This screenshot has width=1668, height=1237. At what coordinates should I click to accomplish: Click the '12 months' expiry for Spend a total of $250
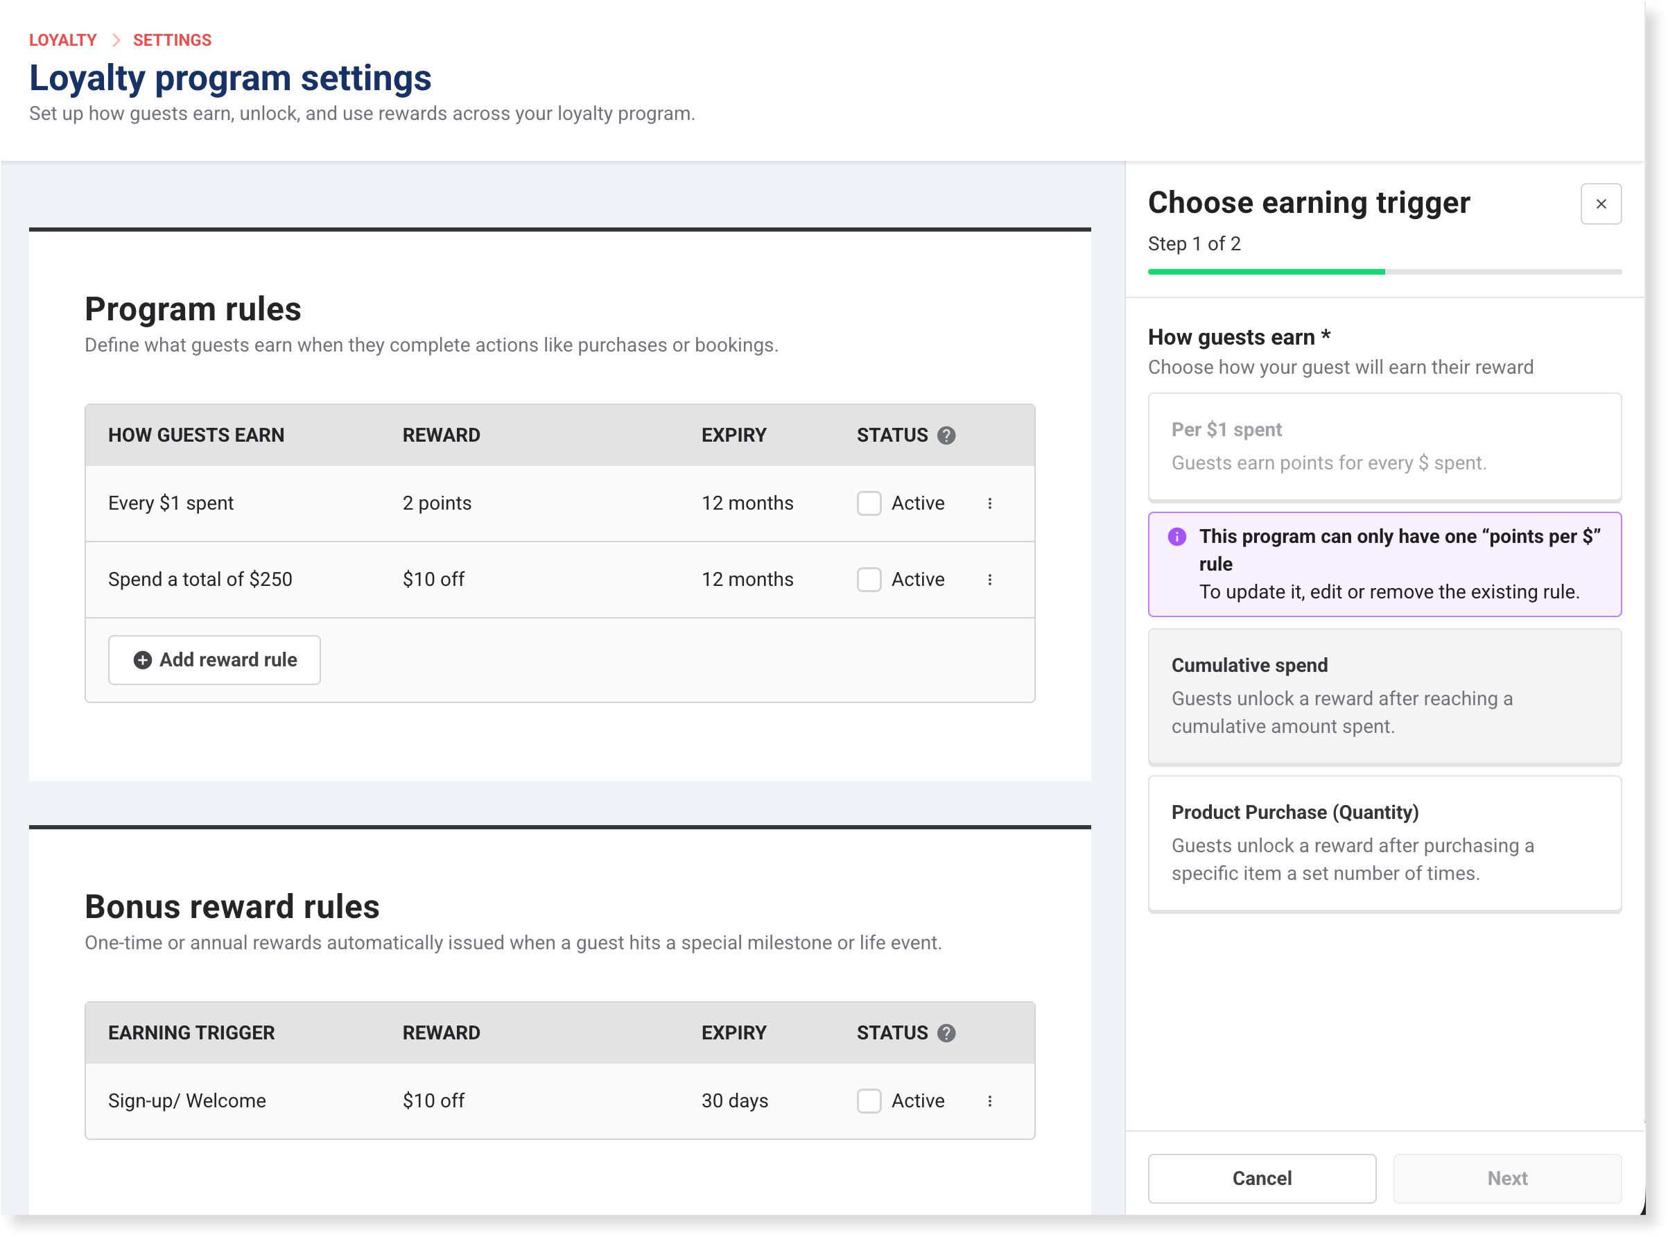click(x=747, y=579)
